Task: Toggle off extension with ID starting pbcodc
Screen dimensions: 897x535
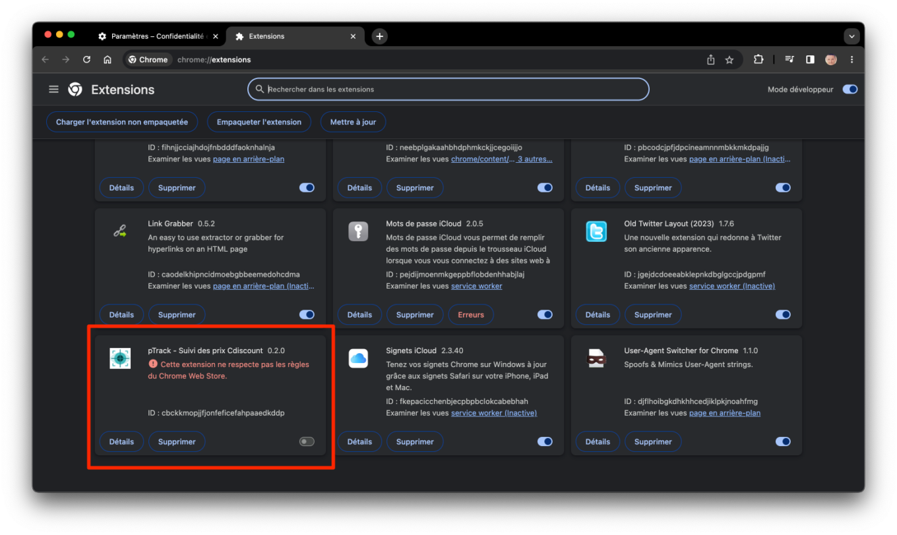Action: click(x=783, y=188)
